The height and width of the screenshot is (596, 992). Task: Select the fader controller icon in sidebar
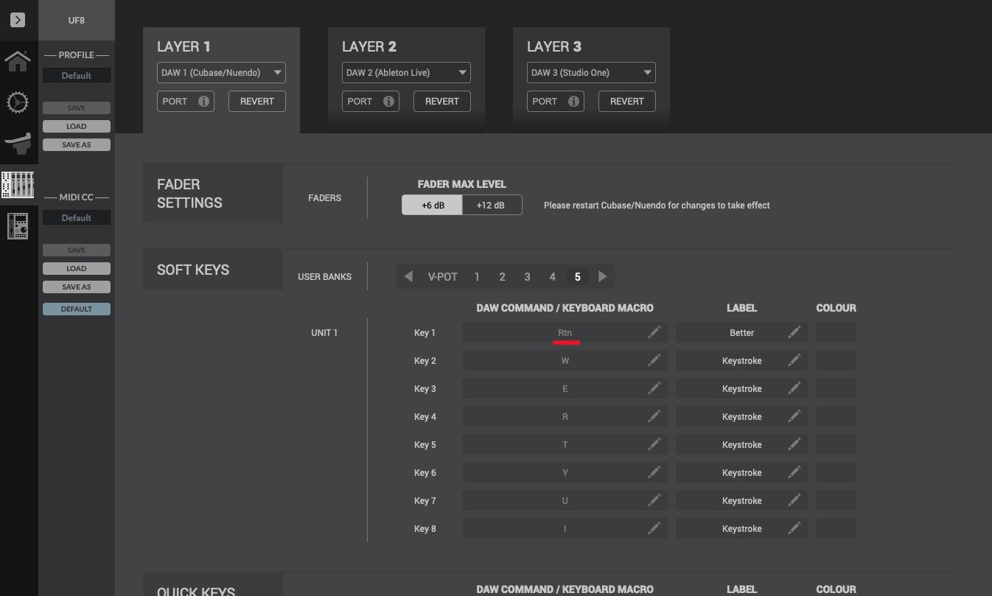[x=18, y=144]
